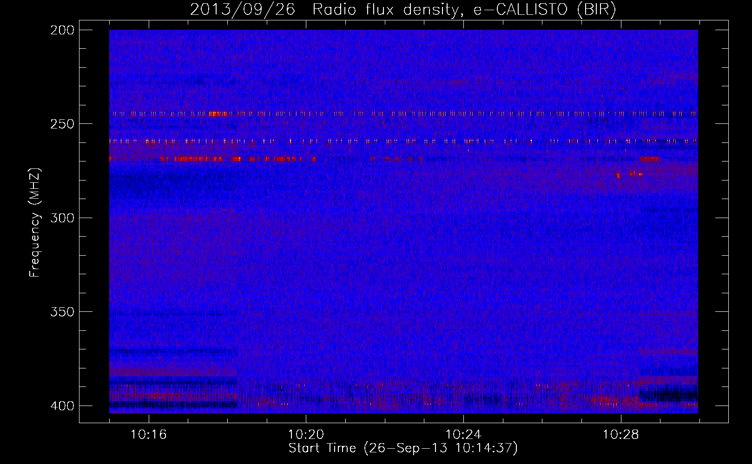Select the 200 frequency tick label

coord(62,30)
